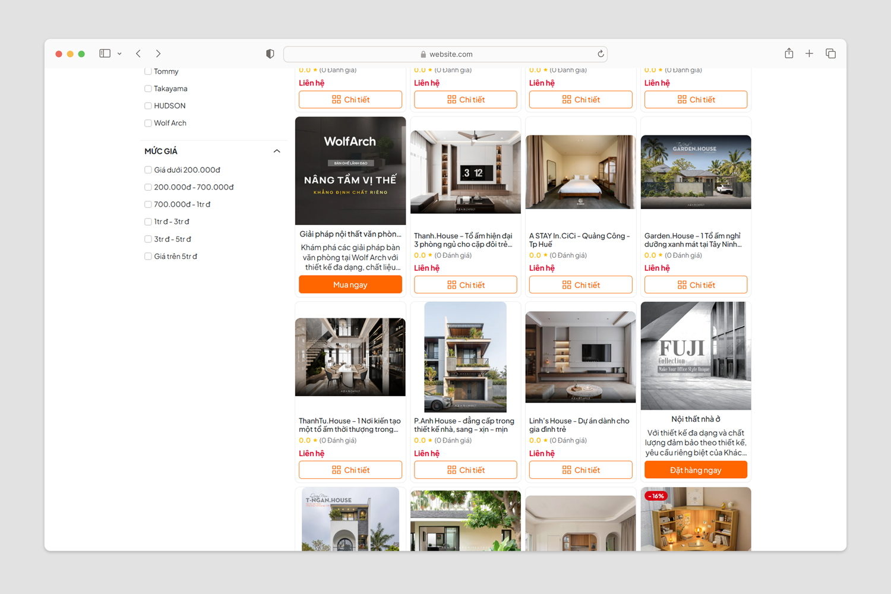Click the FUJI ad description text
The width and height of the screenshot is (891, 594).
(x=696, y=443)
